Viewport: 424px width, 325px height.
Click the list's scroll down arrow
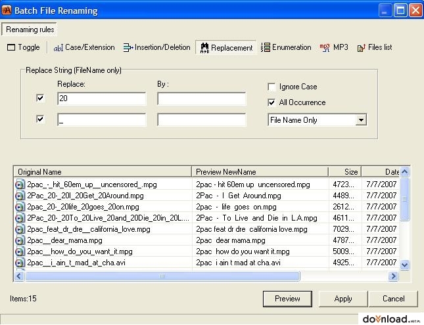click(404, 265)
